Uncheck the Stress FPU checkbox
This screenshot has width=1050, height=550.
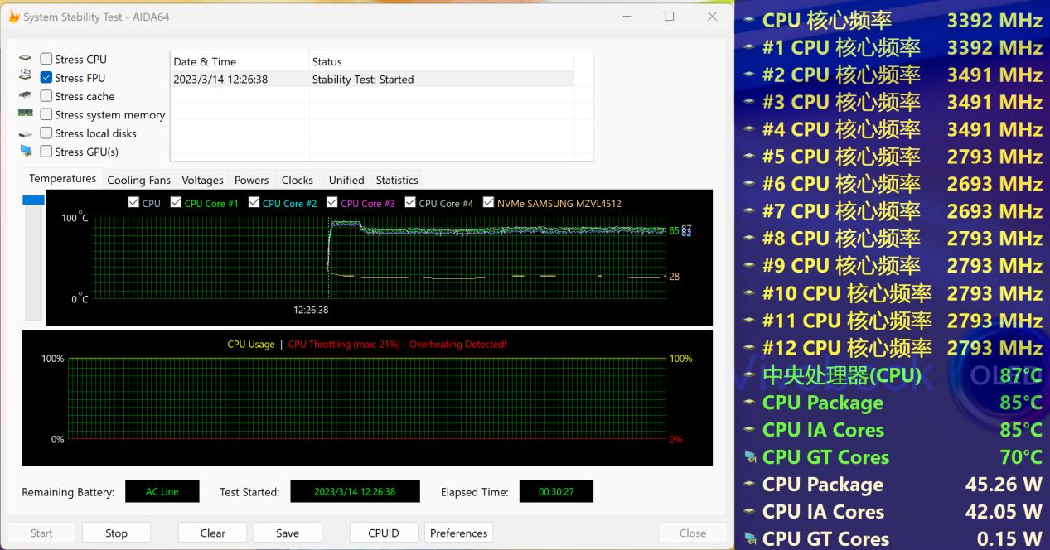46,77
